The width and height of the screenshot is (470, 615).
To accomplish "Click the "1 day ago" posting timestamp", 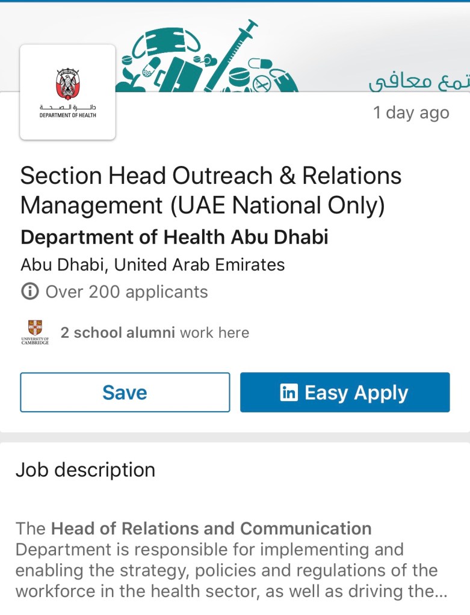I will [x=410, y=112].
